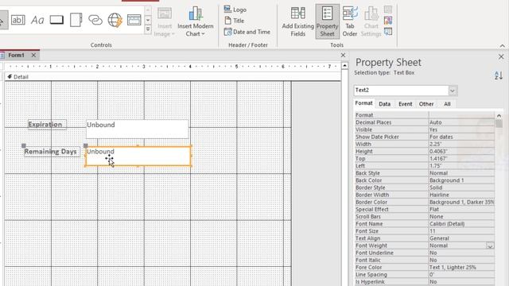Click Add Existing Fields

pyautogui.click(x=297, y=22)
